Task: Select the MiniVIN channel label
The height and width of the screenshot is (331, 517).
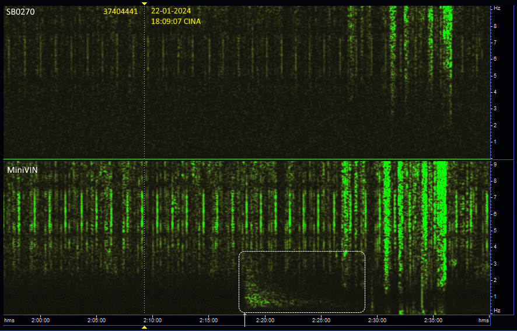Action: click(x=20, y=170)
